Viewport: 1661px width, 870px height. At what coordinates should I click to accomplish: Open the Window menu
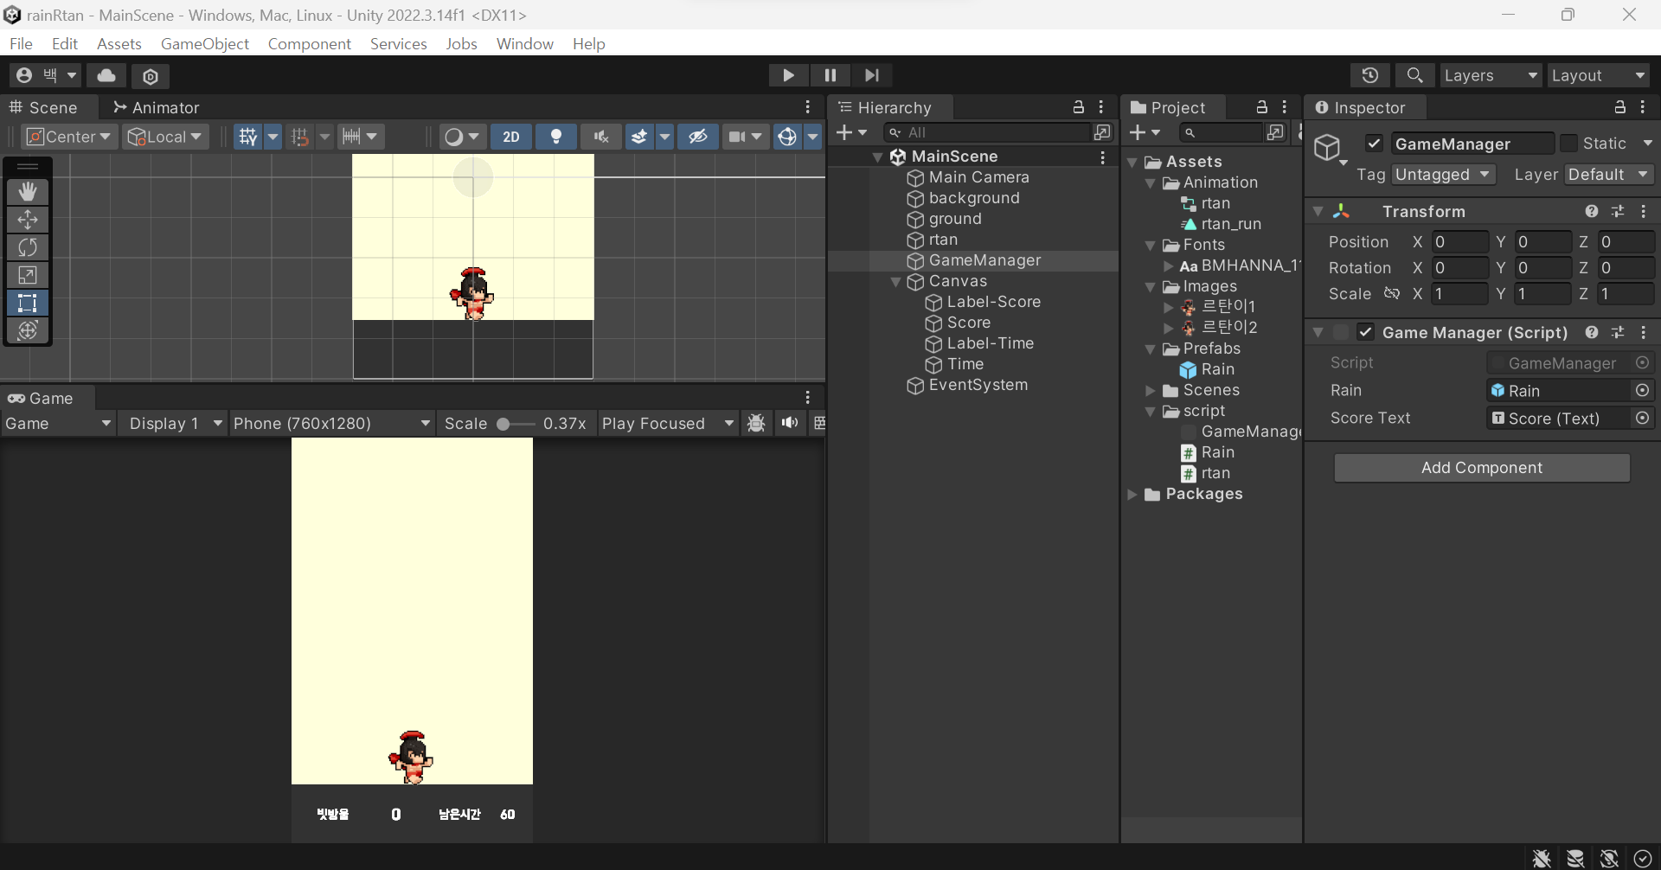525,44
